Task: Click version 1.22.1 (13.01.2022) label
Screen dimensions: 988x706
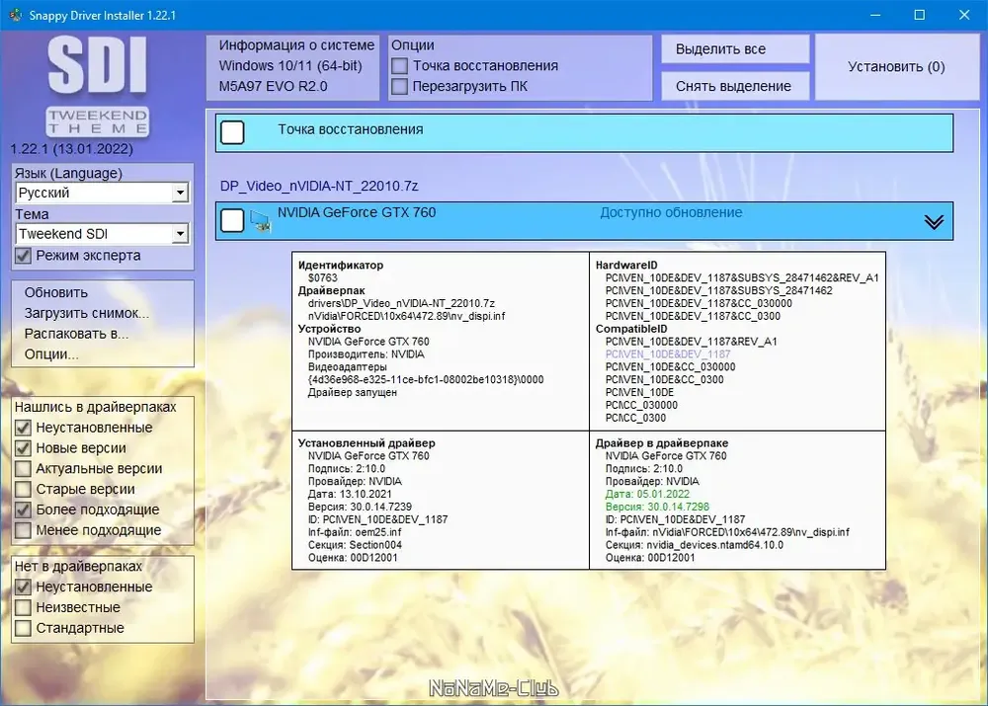Action: click(72, 149)
